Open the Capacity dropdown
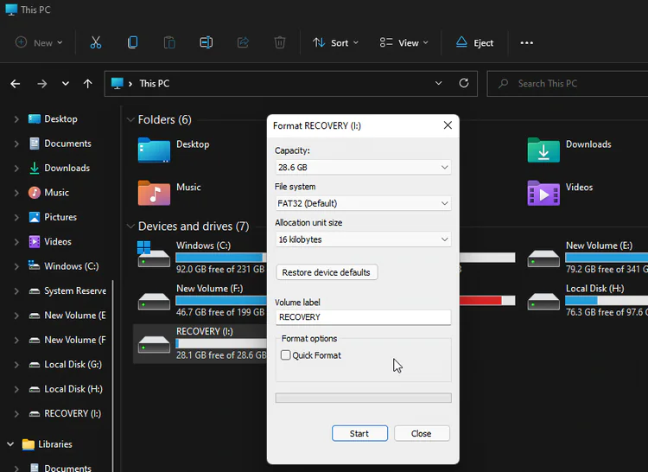This screenshot has height=472, width=648. (363, 168)
